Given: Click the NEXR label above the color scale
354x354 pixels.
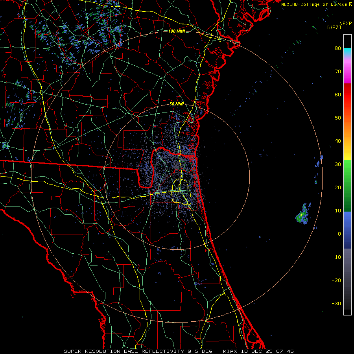Looking at the screenshot, I should click(345, 24).
